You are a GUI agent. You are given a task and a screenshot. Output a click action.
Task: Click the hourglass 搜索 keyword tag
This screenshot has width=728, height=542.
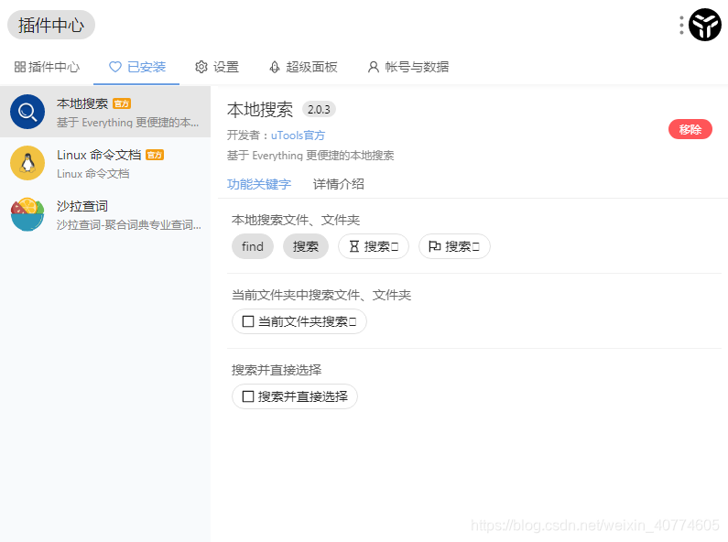click(374, 246)
